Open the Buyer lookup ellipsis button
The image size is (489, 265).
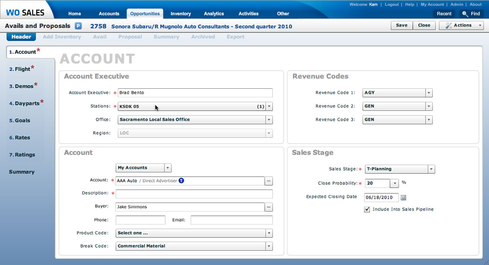point(269,207)
